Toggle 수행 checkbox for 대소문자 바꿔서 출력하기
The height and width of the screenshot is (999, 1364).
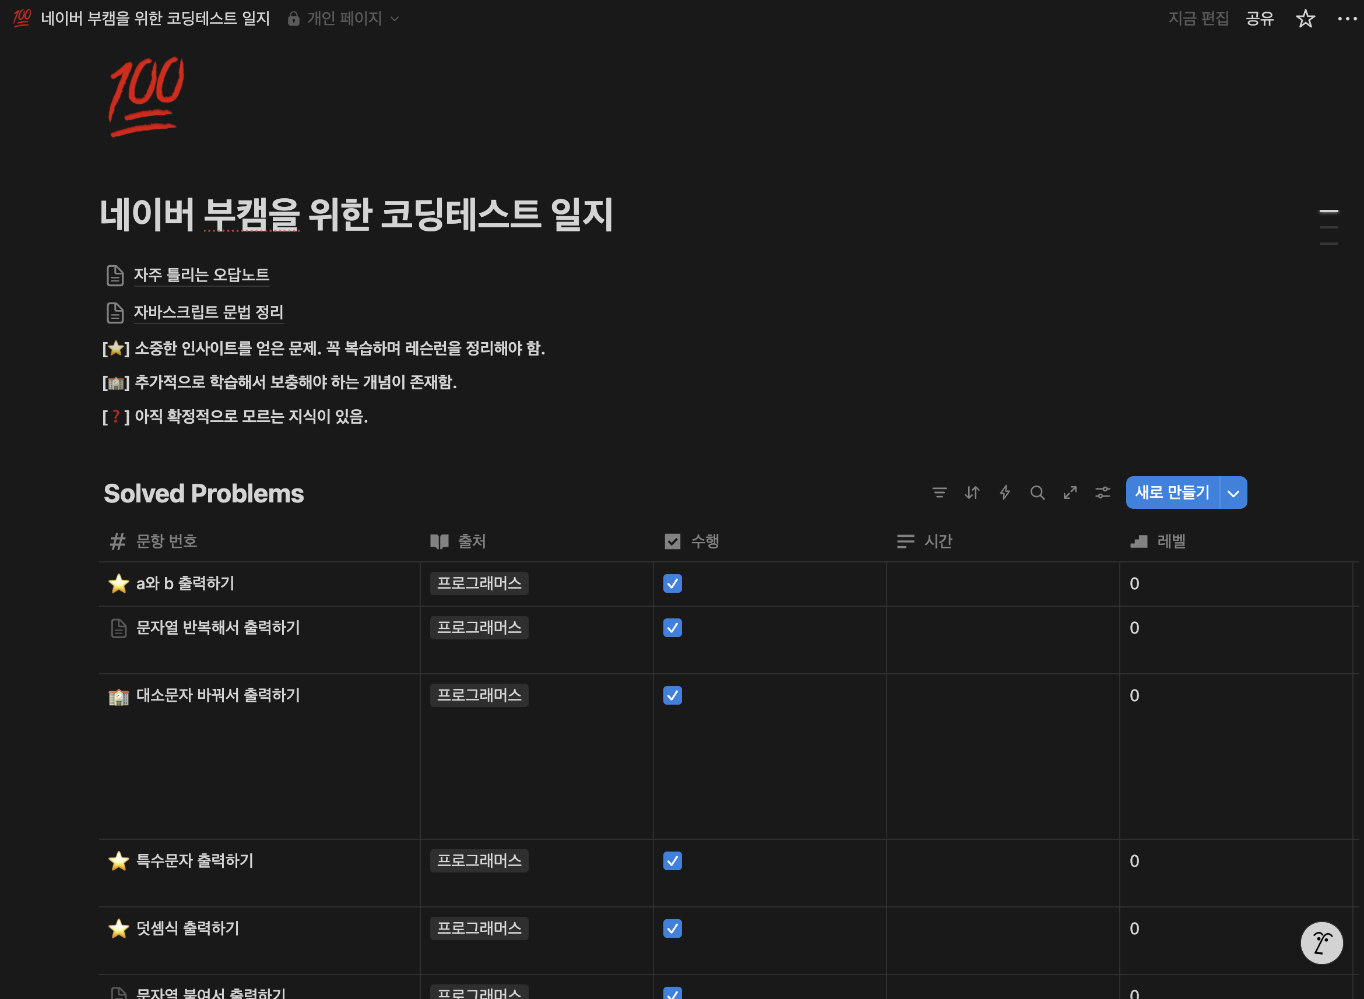point(672,695)
